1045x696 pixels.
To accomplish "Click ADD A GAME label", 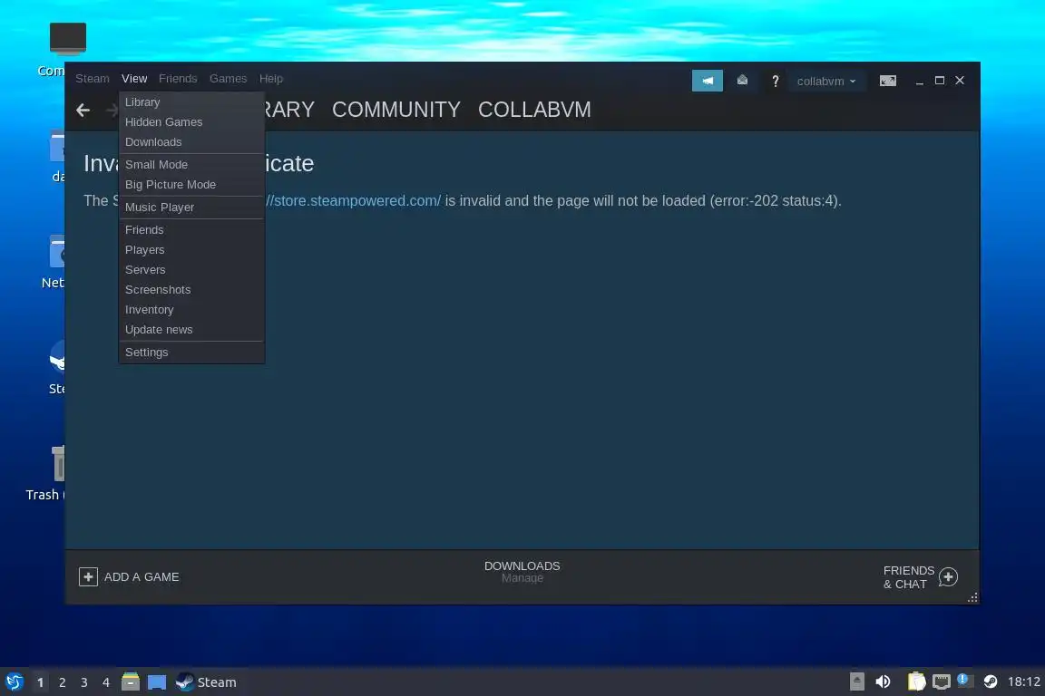I will 142,576.
